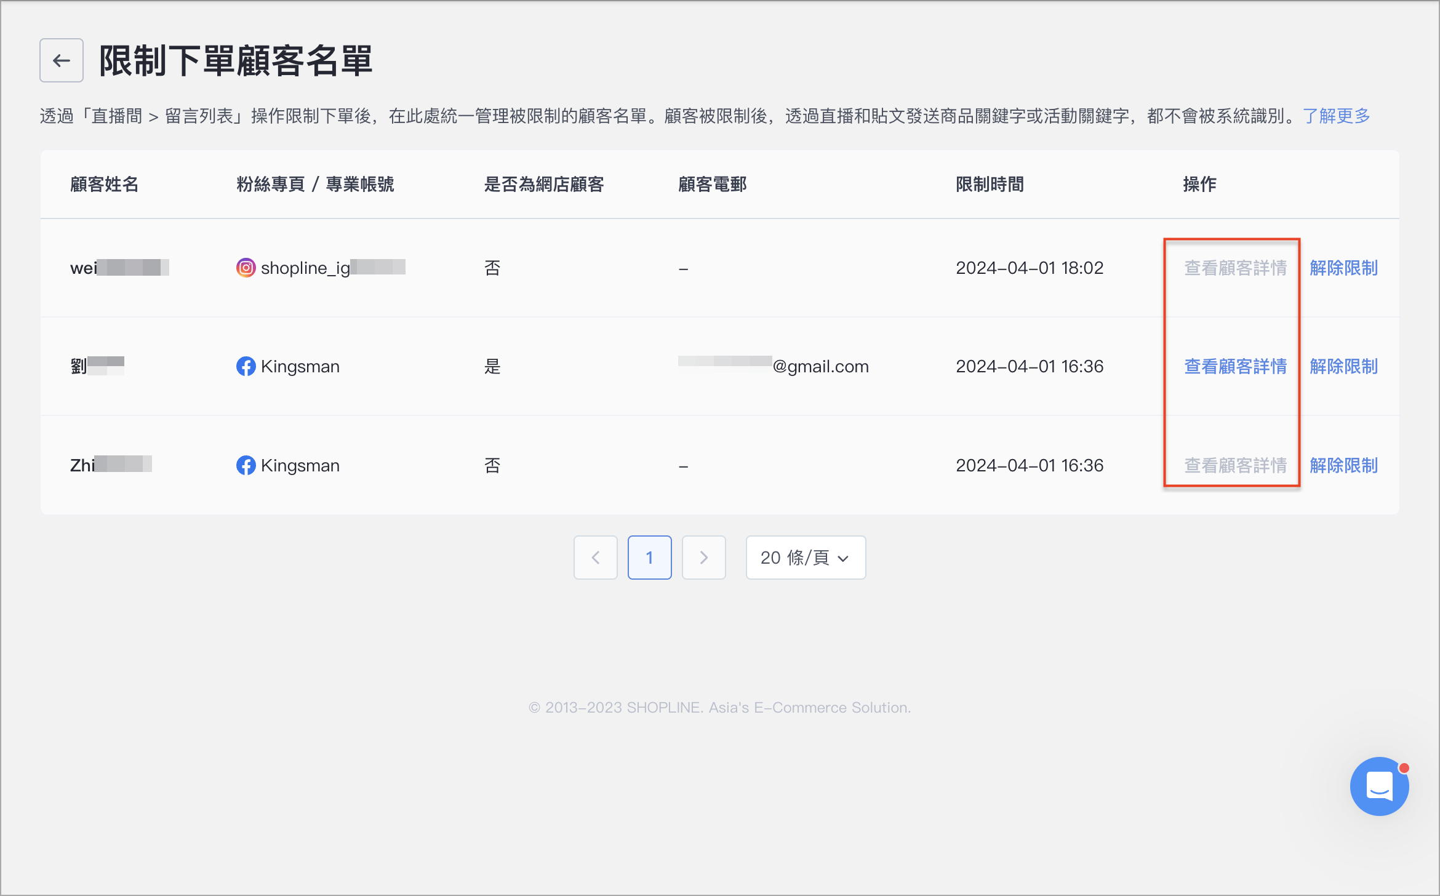
Task: Click 查看顧客詳情 for wei row
Action: [1236, 268]
